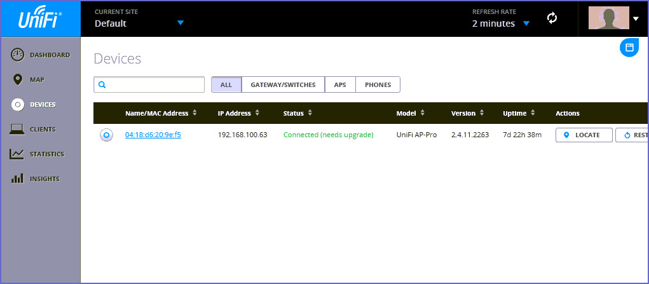Click the user avatar thumbnail
649x284 pixels.
[609, 18]
